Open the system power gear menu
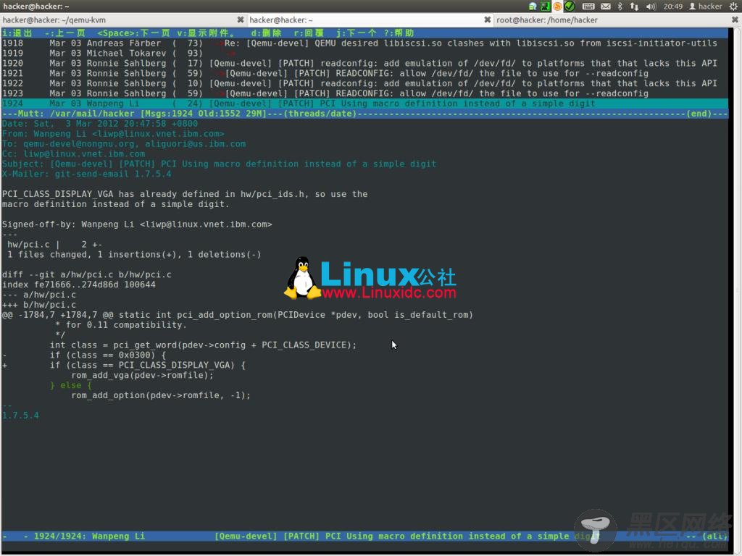Screen dimensions: 742x556 pyautogui.click(x=733, y=6)
